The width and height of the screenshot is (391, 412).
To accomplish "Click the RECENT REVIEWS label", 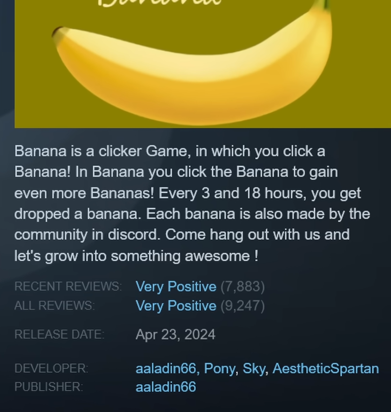I will coord(68,286).
